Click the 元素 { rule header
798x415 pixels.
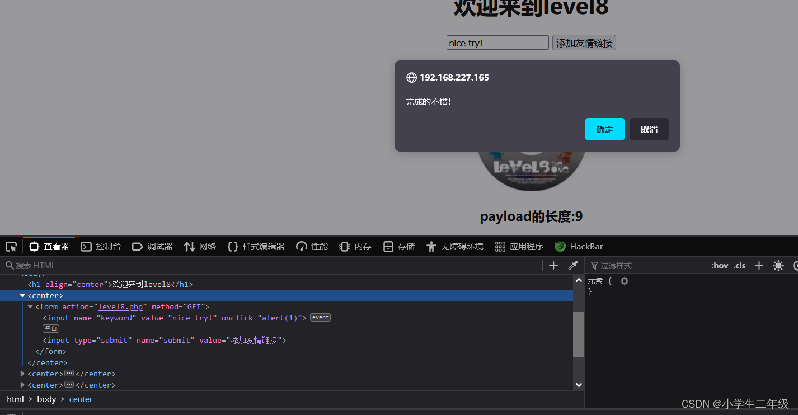[599, 281]
